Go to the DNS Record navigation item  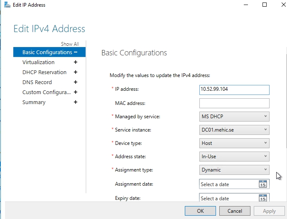click(x=37, y=82)
